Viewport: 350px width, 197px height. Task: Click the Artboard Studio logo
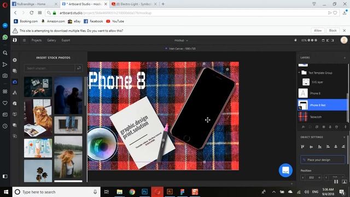pyautogui.click(x=15, y=40)
